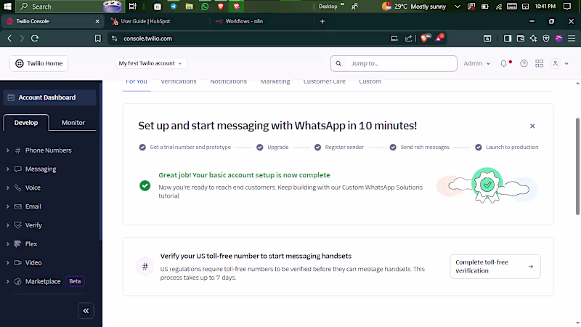Open the Admin dropdown menu

tap(477, 63)
